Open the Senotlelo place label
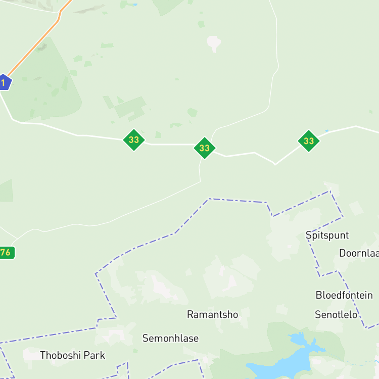 336,314
